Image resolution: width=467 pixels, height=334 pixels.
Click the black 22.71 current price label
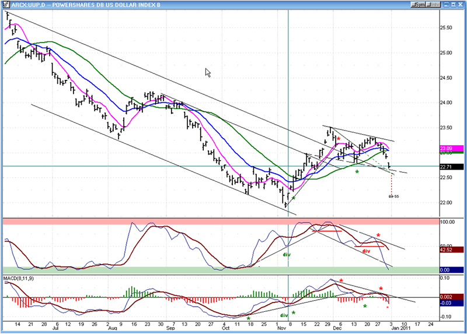coord(448,167)
